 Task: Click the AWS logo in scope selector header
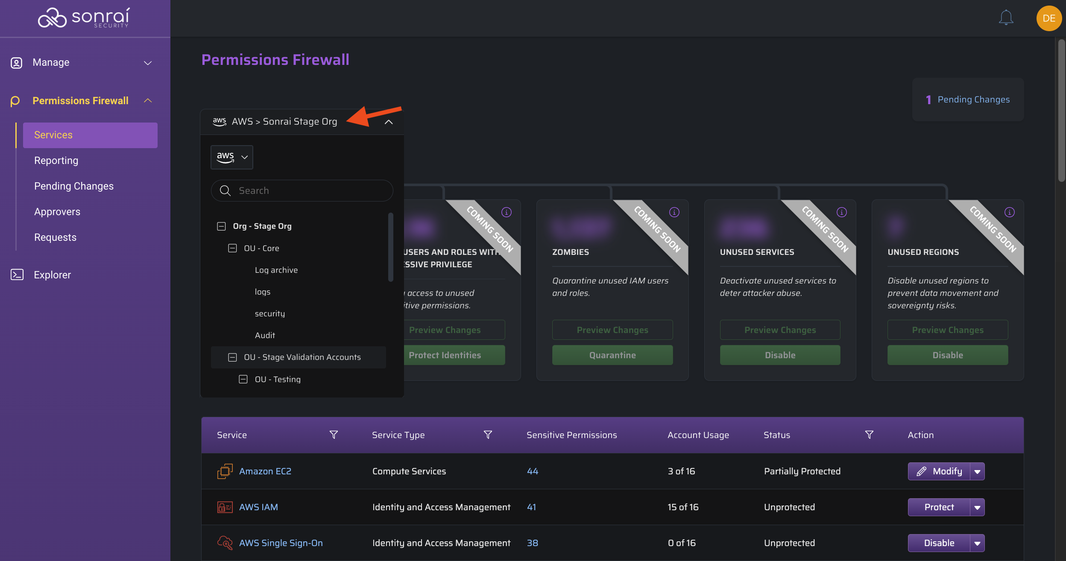[x=220, y=121]
